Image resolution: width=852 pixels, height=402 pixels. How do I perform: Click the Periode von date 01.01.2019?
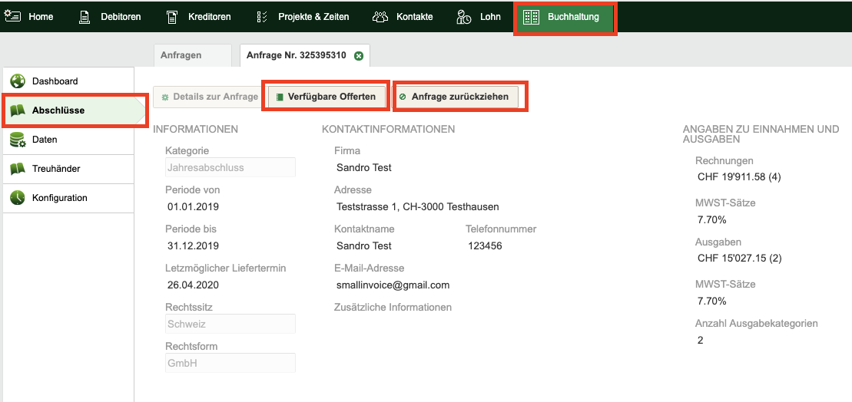tap(193, 206)
